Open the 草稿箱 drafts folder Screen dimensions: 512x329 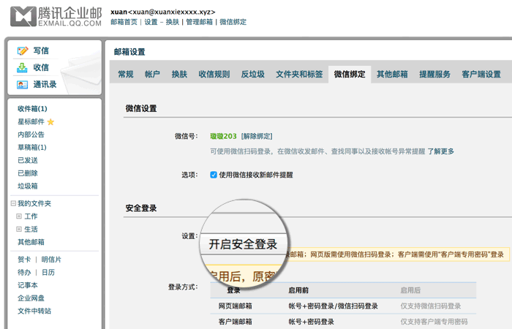point(32,148)
